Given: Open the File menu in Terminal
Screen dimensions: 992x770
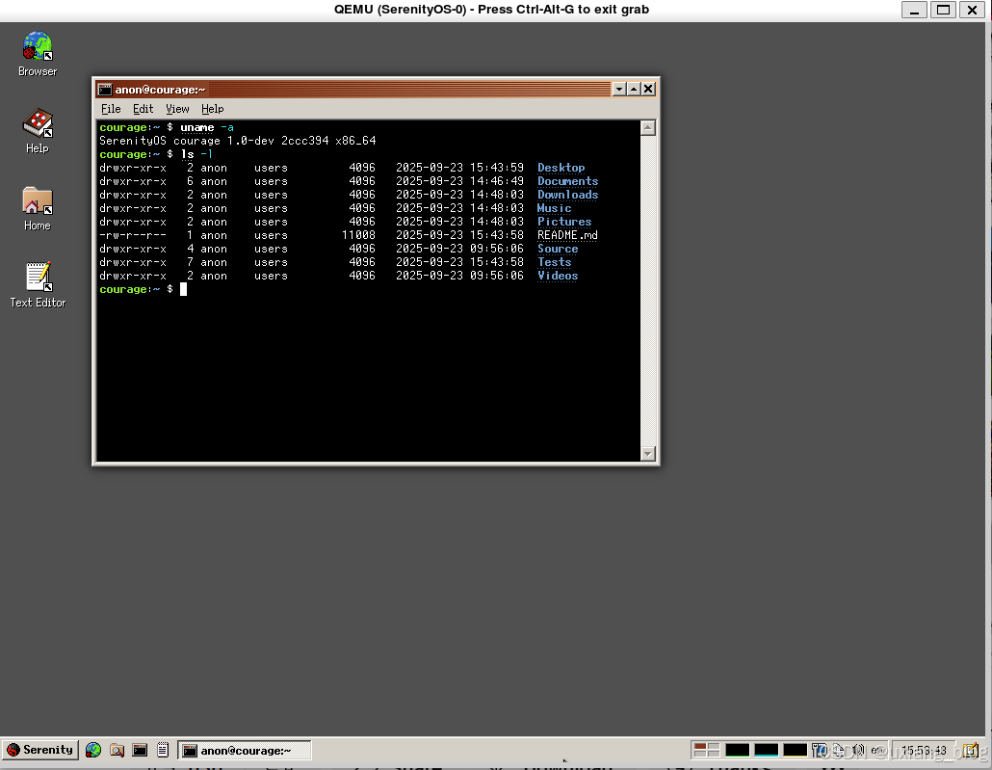Looking at the screenshot, I should (111, 109).
